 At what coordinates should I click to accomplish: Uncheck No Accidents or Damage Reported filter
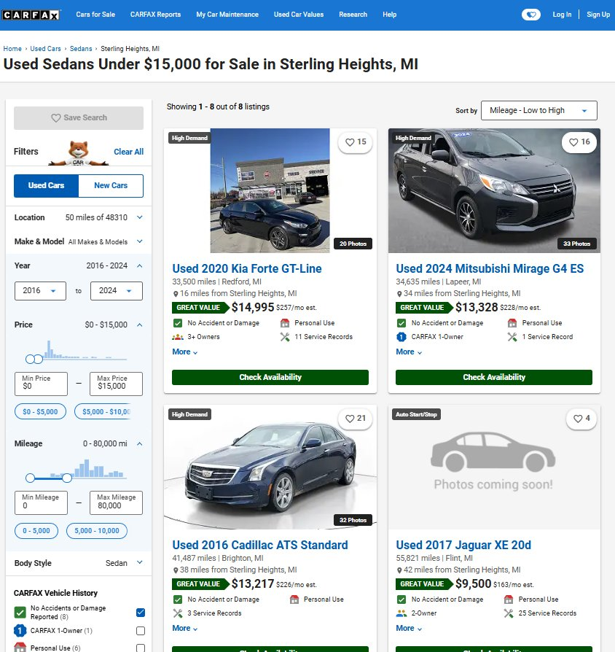click(141, 613)
